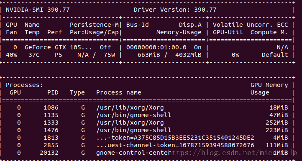Click the ...uest-channel-token=10787159394588072676 entry
This screenshot has height=161, width=302.
pos(175,145)
